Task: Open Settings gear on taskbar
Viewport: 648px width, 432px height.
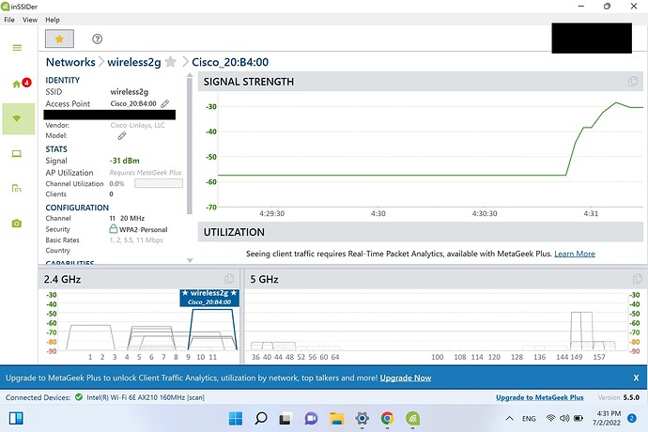Action: click(x=362, y=419)
